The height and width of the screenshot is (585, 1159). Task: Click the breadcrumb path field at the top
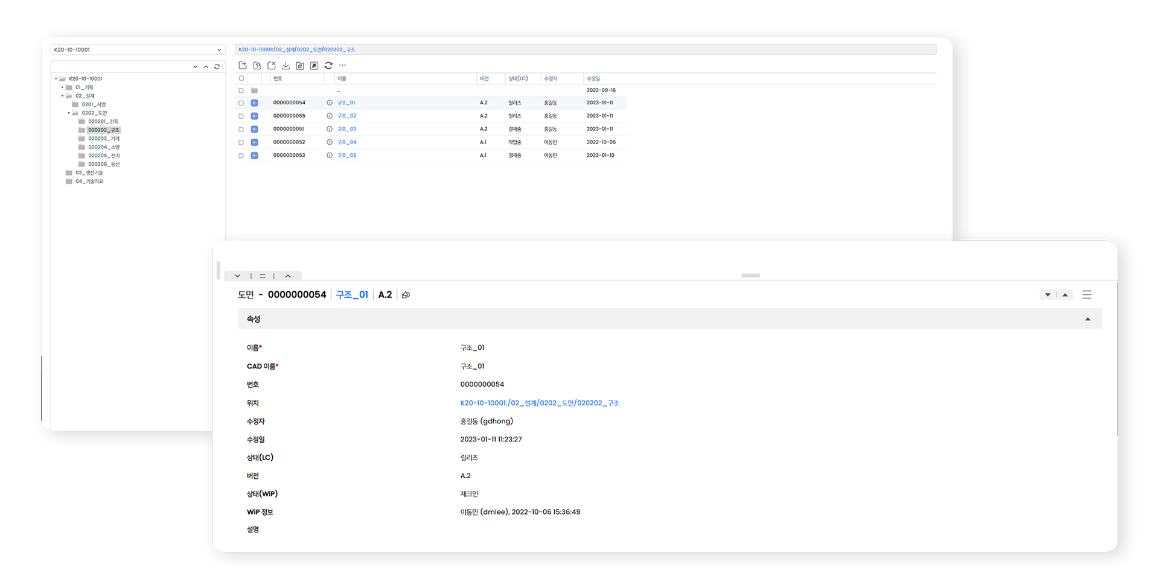586,49
